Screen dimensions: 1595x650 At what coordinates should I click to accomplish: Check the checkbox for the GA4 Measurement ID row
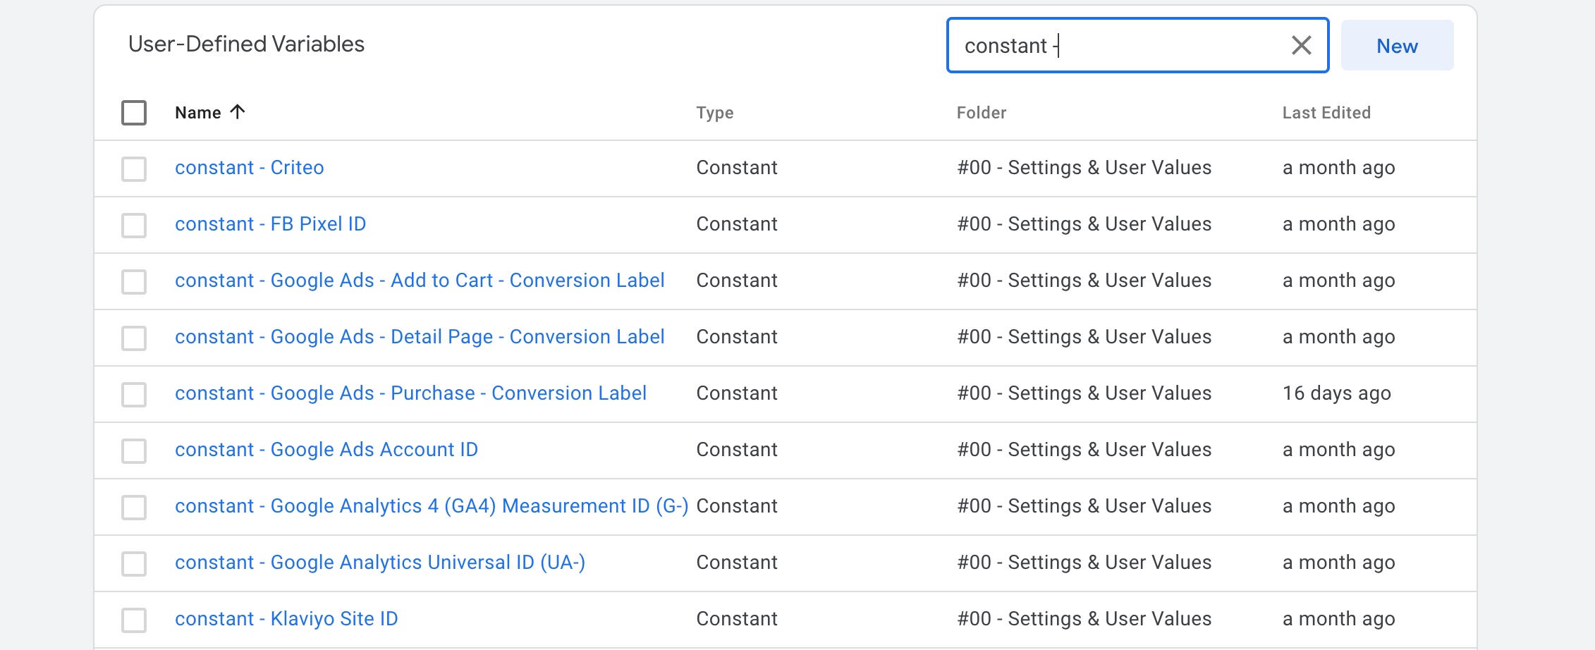point(134,505)
